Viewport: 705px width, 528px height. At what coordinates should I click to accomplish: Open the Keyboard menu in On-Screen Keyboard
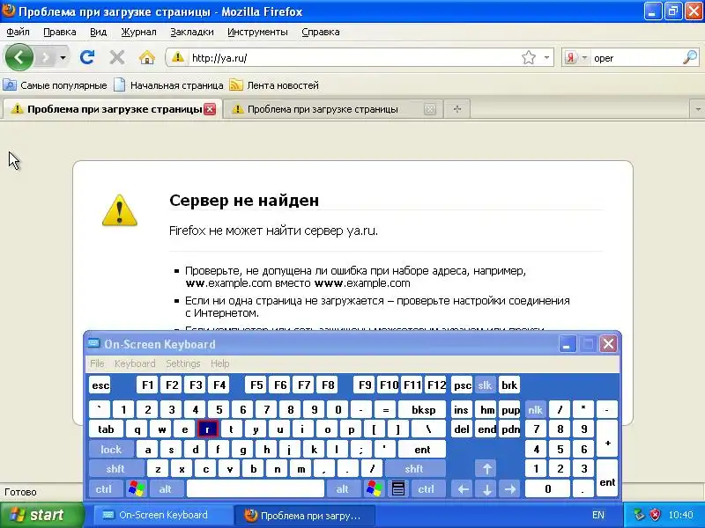click(x=135, y=363)
